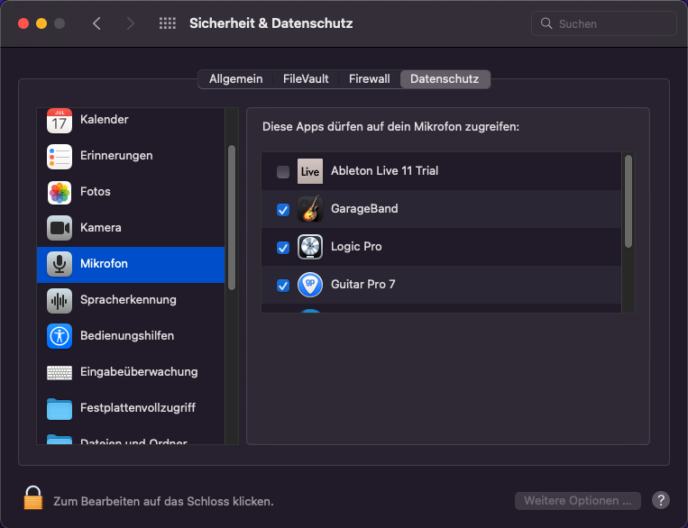Close the window with the red button
The width and height of the screenshot is (688, 528).
(x=23, y=23)
